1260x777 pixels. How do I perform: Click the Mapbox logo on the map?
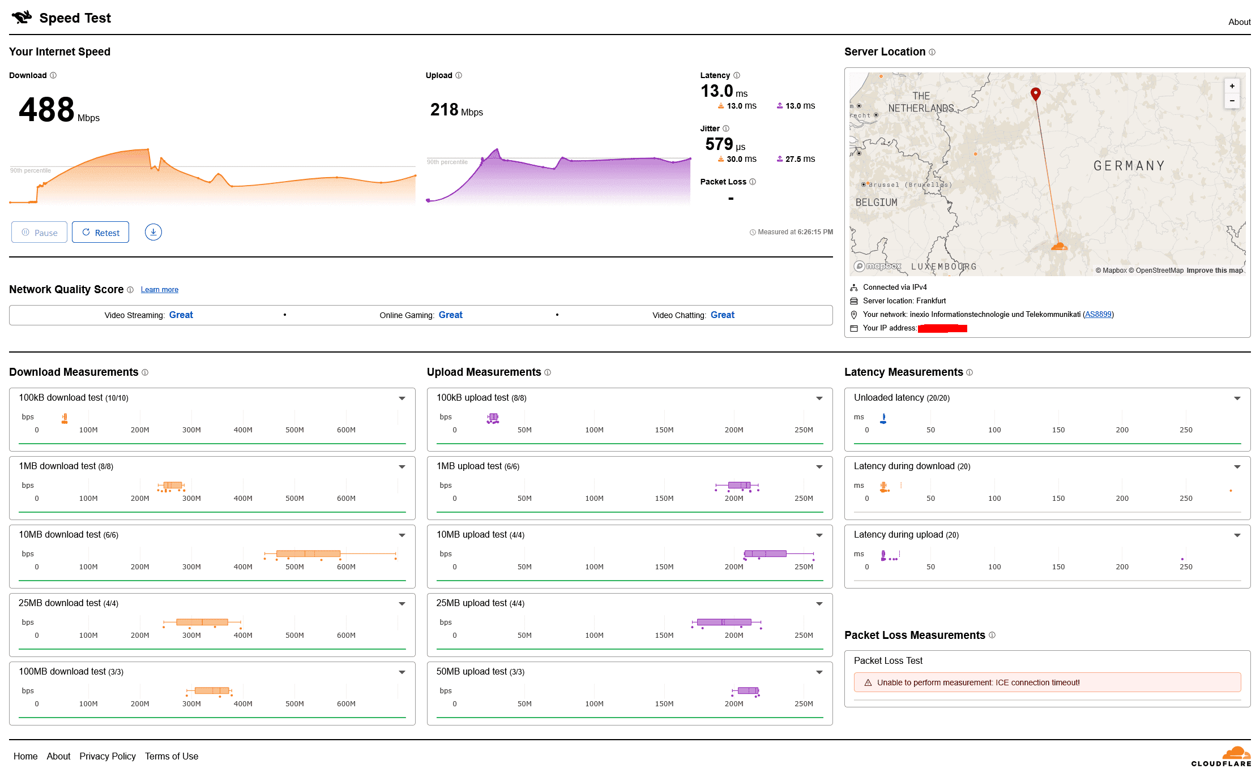click(878, 266)
